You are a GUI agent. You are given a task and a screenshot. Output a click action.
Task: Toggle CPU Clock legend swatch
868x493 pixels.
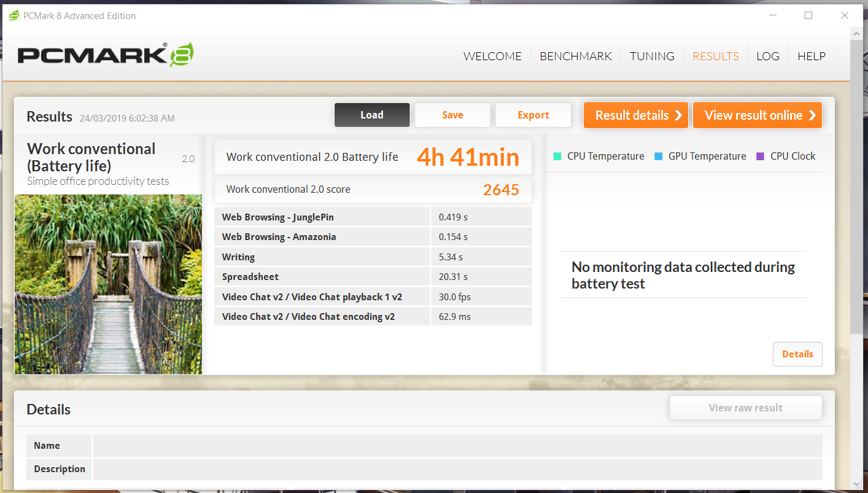(761, 156)
